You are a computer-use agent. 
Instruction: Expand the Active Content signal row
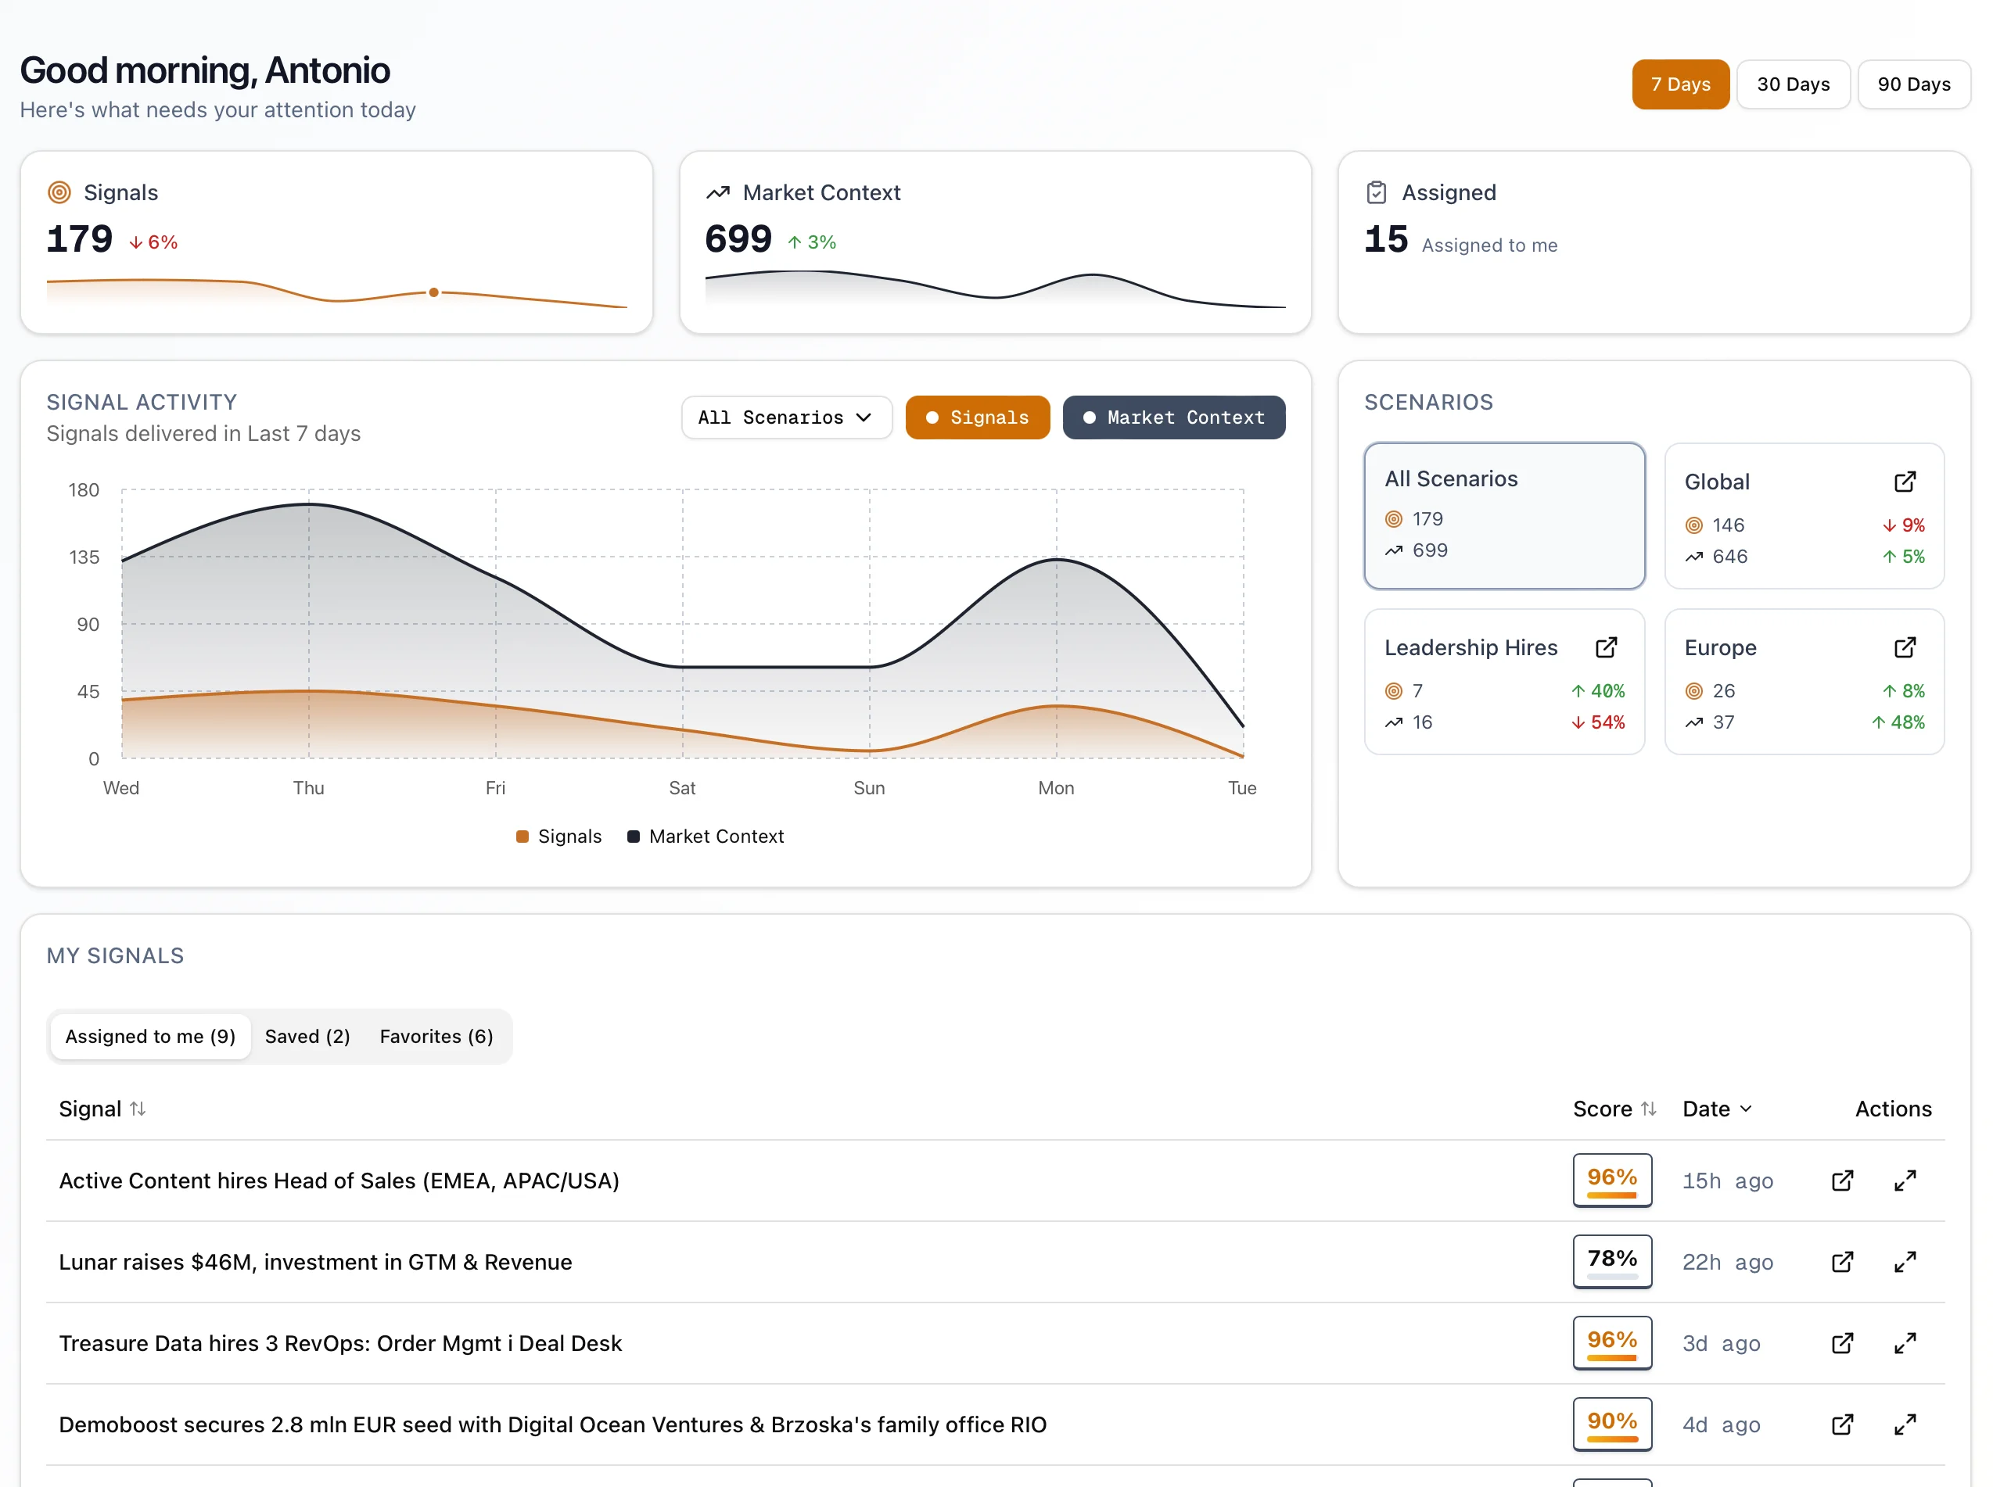(x=1905, y=1180)
